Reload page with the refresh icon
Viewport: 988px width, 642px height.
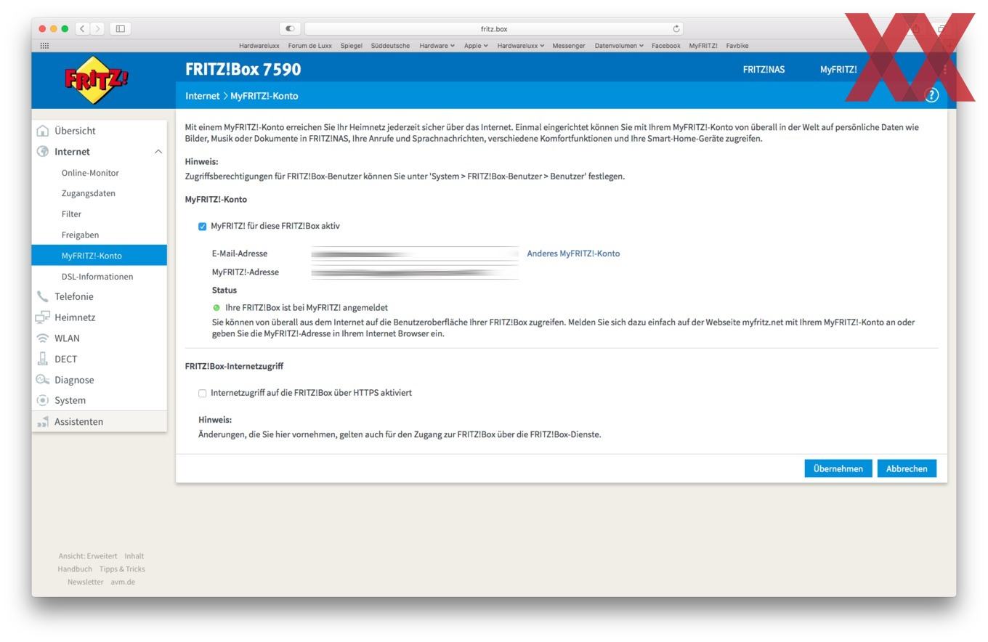click(x=676, y=29)
